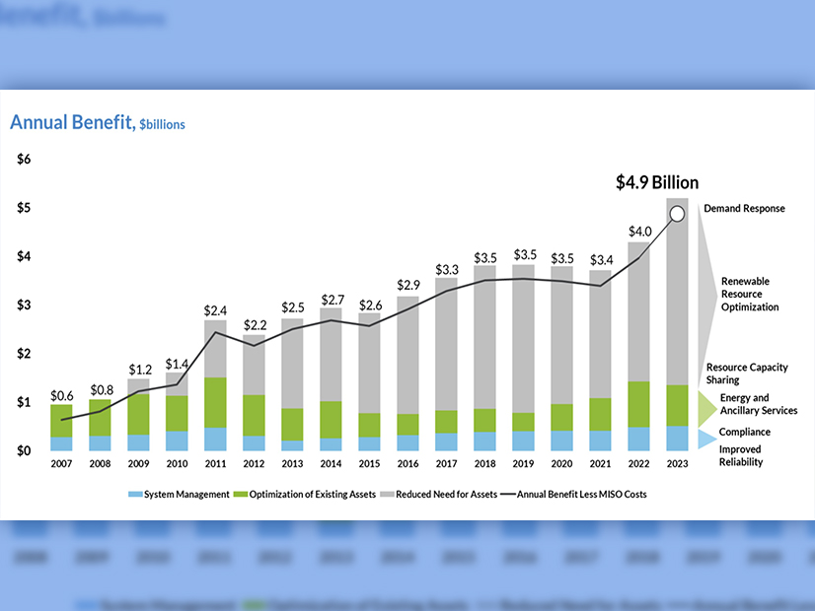
Task: Click the Annual Benefit Less MISO Costs line icon
Action: (x=507, y=494)
